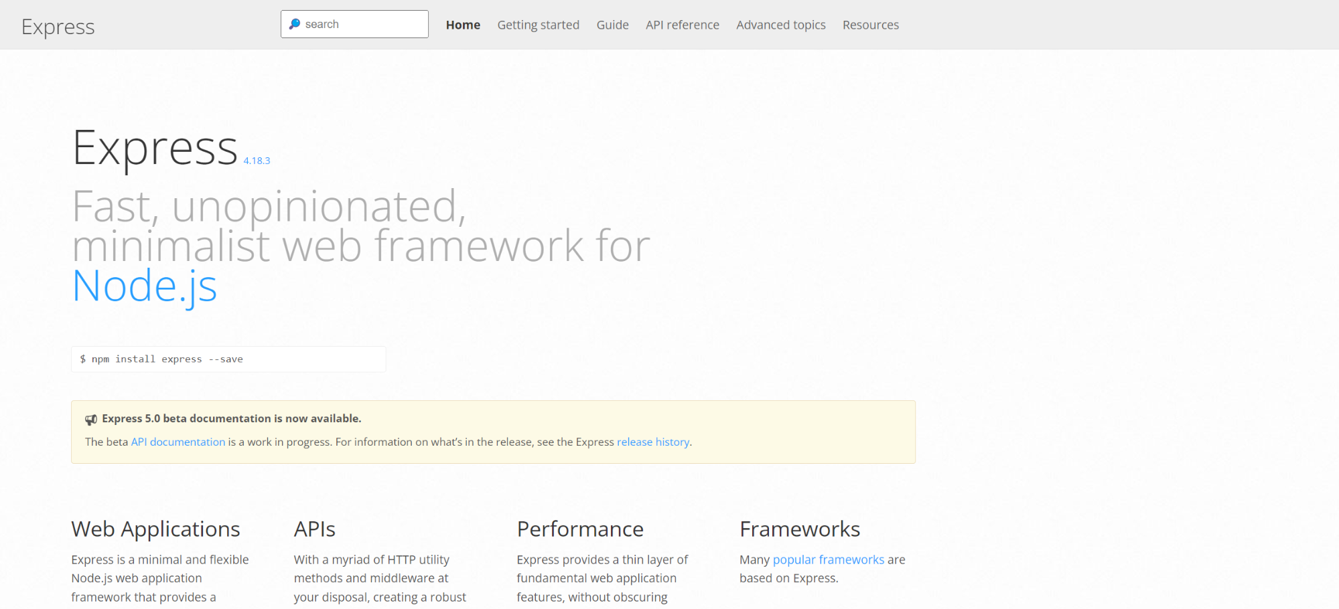Click the large Express title text
The width and height of the screenshot is (1339, 609).
(155, 149)
